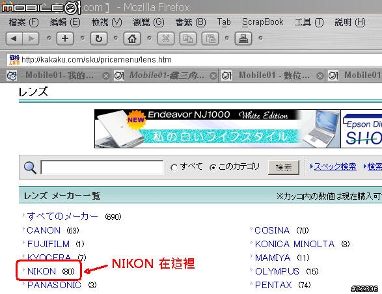Select the このカテゴリ radio button
The height and width of the screenshot is (294, 382).
213,168
